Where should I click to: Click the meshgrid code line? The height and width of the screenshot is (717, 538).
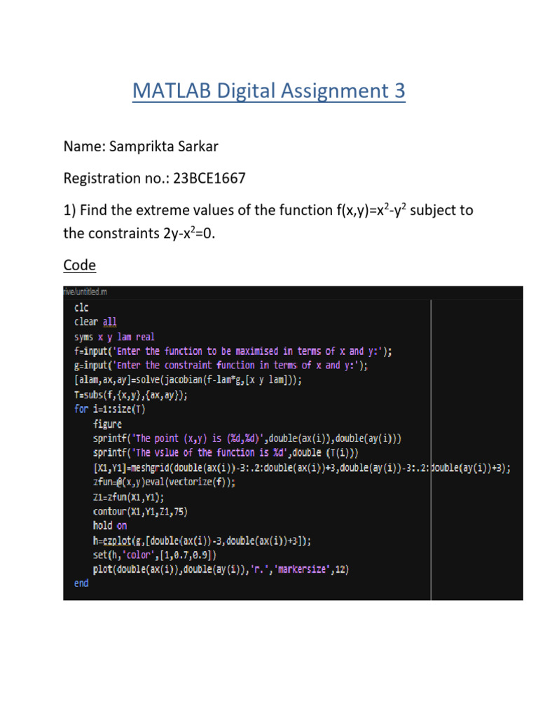point(301,468)
